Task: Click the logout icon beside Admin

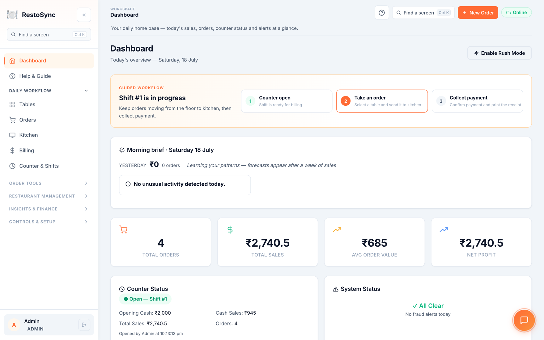Action: point(84,325)
